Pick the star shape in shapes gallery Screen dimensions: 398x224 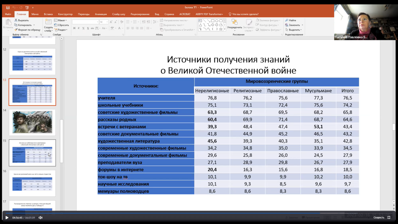[221, 29]
